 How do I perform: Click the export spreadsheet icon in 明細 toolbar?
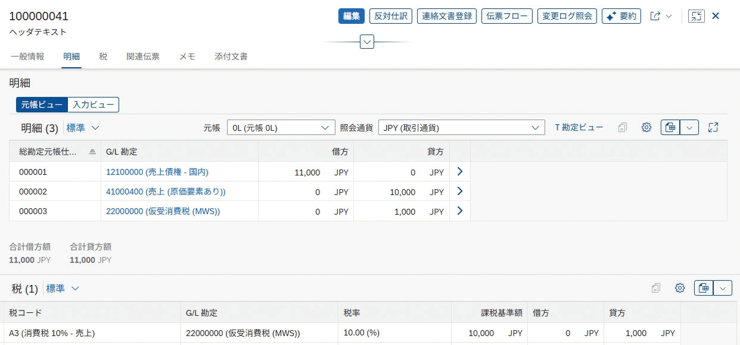[670, 127]
